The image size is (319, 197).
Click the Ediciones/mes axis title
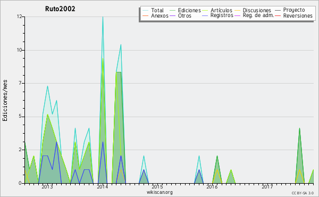5,101
